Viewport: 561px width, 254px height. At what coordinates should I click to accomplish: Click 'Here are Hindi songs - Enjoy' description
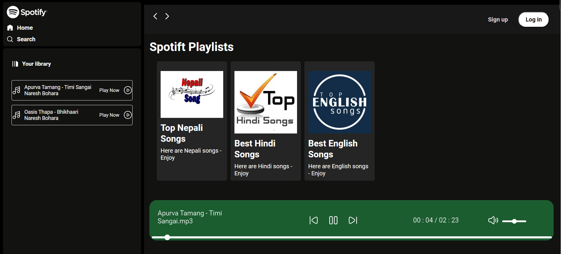coord(263,170)
